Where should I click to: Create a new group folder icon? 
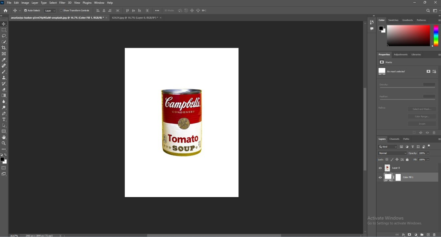point(422,235)
